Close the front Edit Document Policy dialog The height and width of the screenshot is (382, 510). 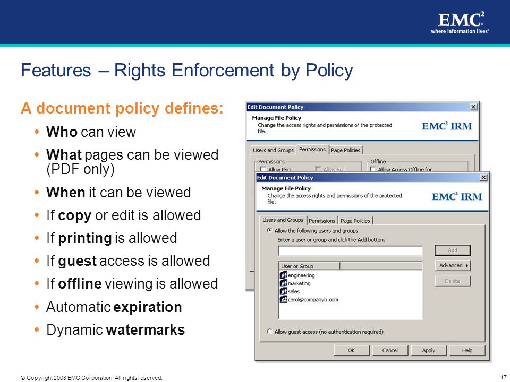(483, 177)
